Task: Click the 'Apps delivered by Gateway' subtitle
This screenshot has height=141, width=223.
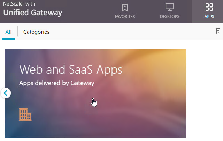Action: tap(56, 83)
